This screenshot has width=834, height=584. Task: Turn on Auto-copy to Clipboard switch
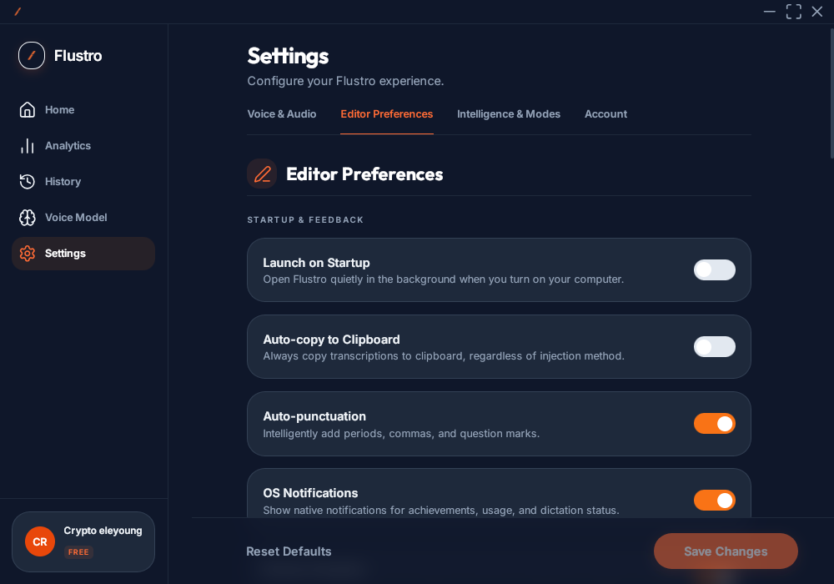pyautogui.click(x=715, y=347)
